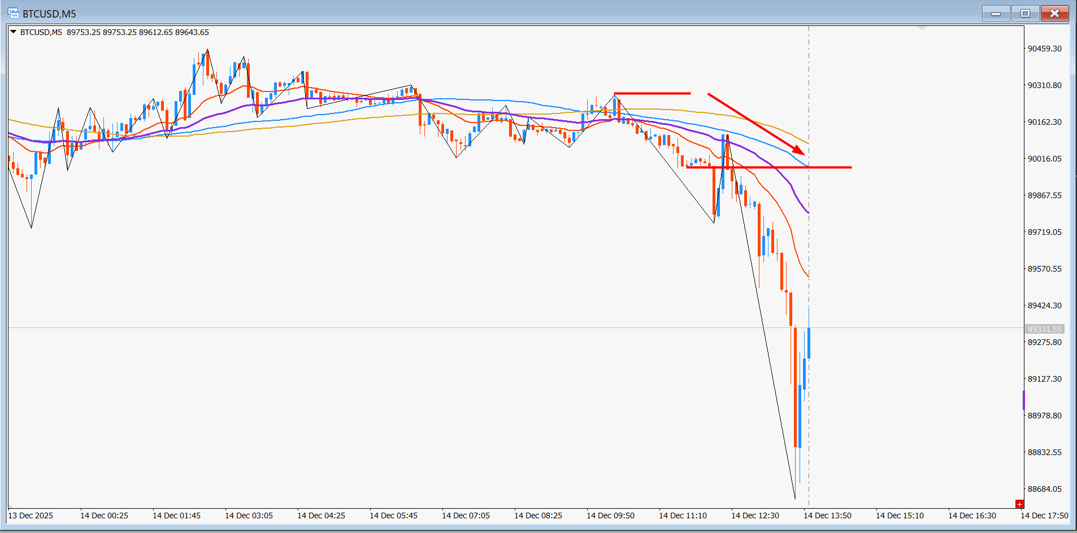Click the 14 Dec 08:25 time label
Viewport: 1077px width, 533px height.
(x=538, y=515)
